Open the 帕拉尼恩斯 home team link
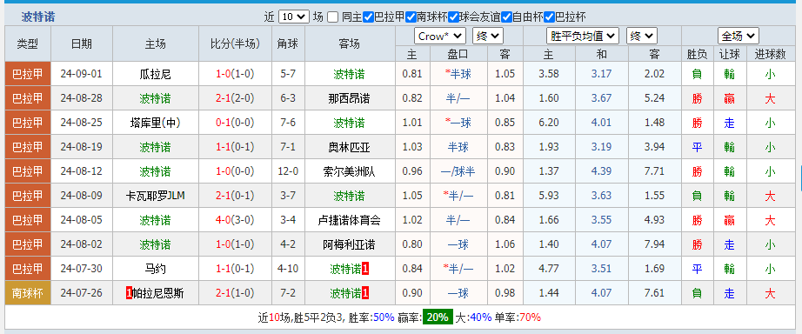This screenshot has height=334, width=802. pyautogui.click(x=158, y=293)
